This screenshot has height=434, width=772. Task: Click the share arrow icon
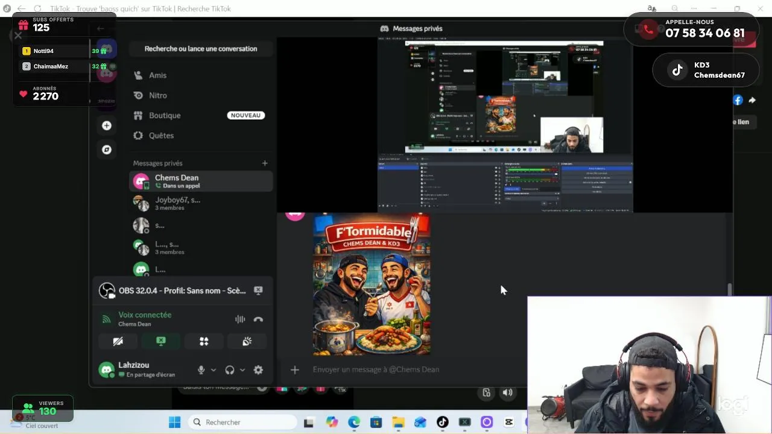tap(752, 100)
